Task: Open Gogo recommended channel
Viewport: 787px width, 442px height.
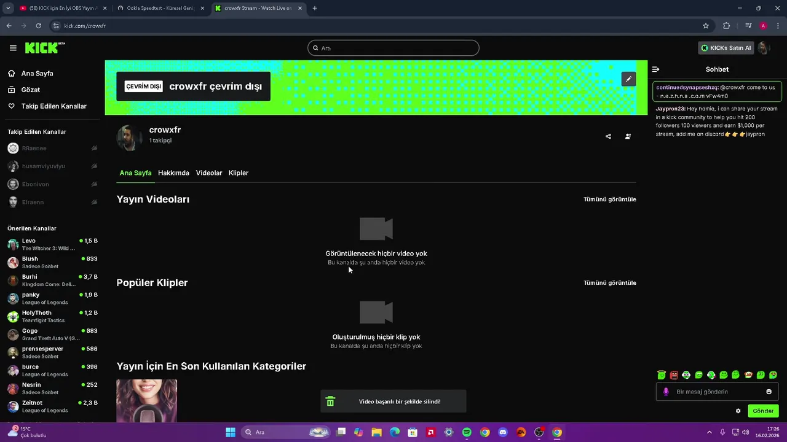Action: (52, 335)
